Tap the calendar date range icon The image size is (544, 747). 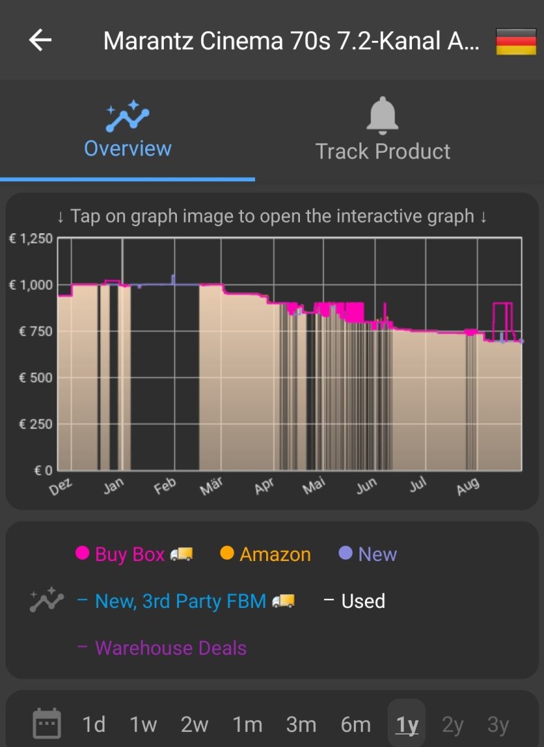coord(47,724)
